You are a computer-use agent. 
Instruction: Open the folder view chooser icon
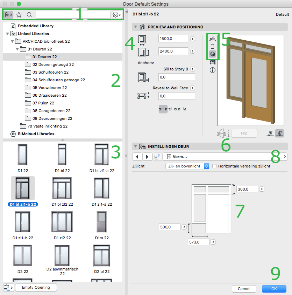click(x=8, y=15)
